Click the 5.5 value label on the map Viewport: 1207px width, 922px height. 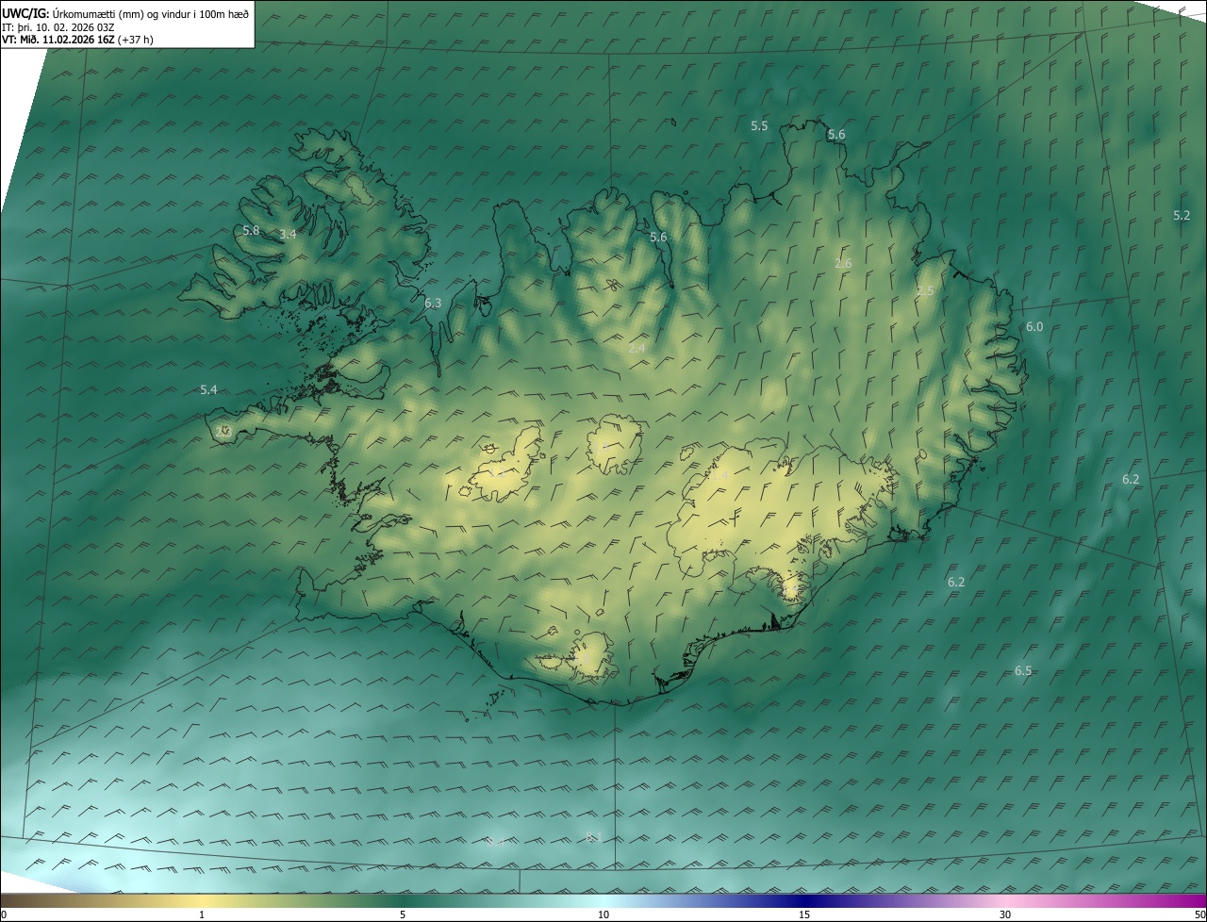click(x=759, y=126)
